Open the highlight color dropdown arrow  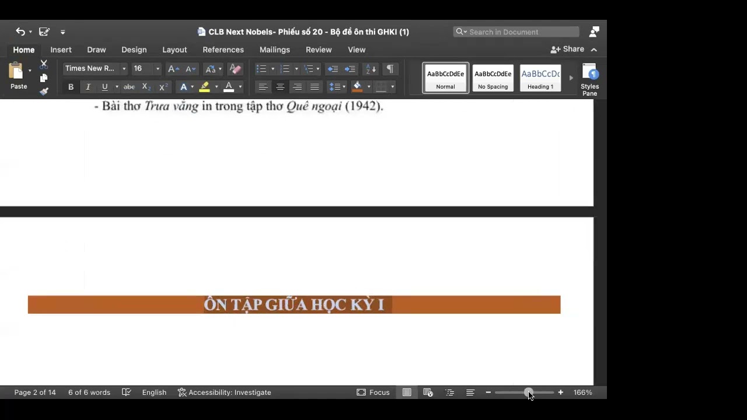pyautogui.click(x=217, y=87)
